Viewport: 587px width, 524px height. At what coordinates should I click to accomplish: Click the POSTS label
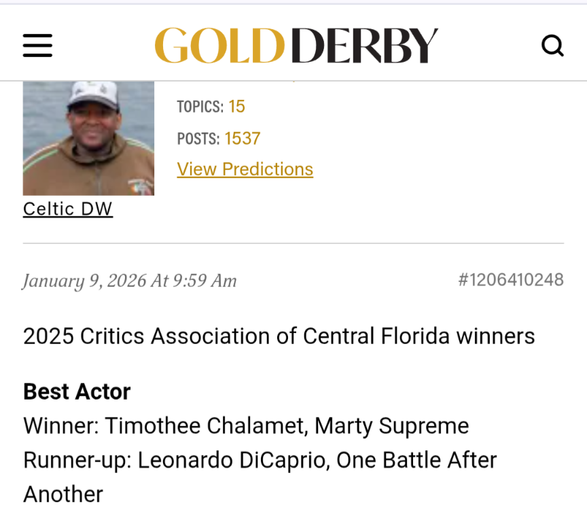pyautogui.click(x=198, y=139)
